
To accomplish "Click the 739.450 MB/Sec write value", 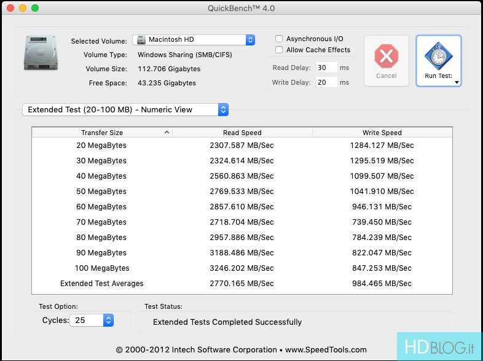I will pyautogui.click(x=382, y=222).
